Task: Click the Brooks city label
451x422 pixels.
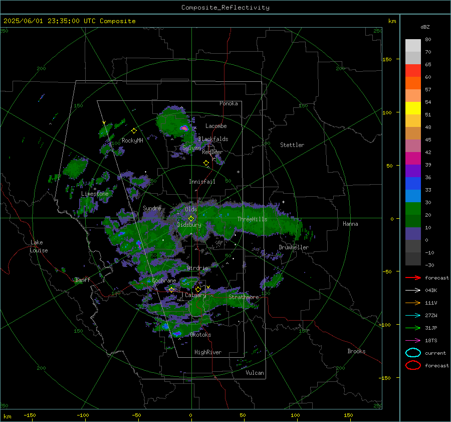Action: pos(356,351)
